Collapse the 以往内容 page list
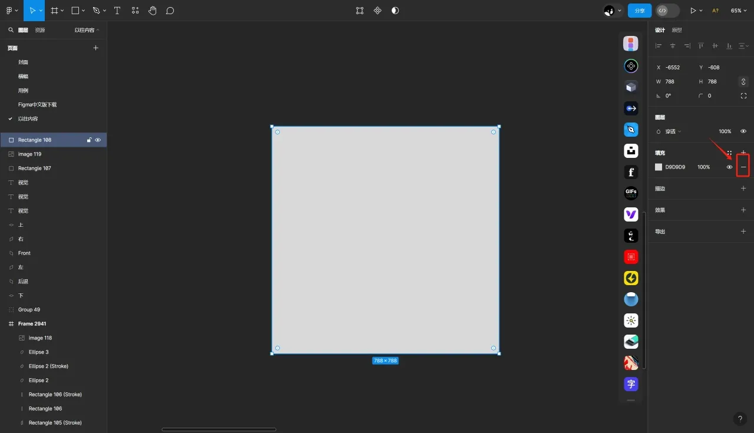The width and height of the screenshot is (754, 433). 87,30
